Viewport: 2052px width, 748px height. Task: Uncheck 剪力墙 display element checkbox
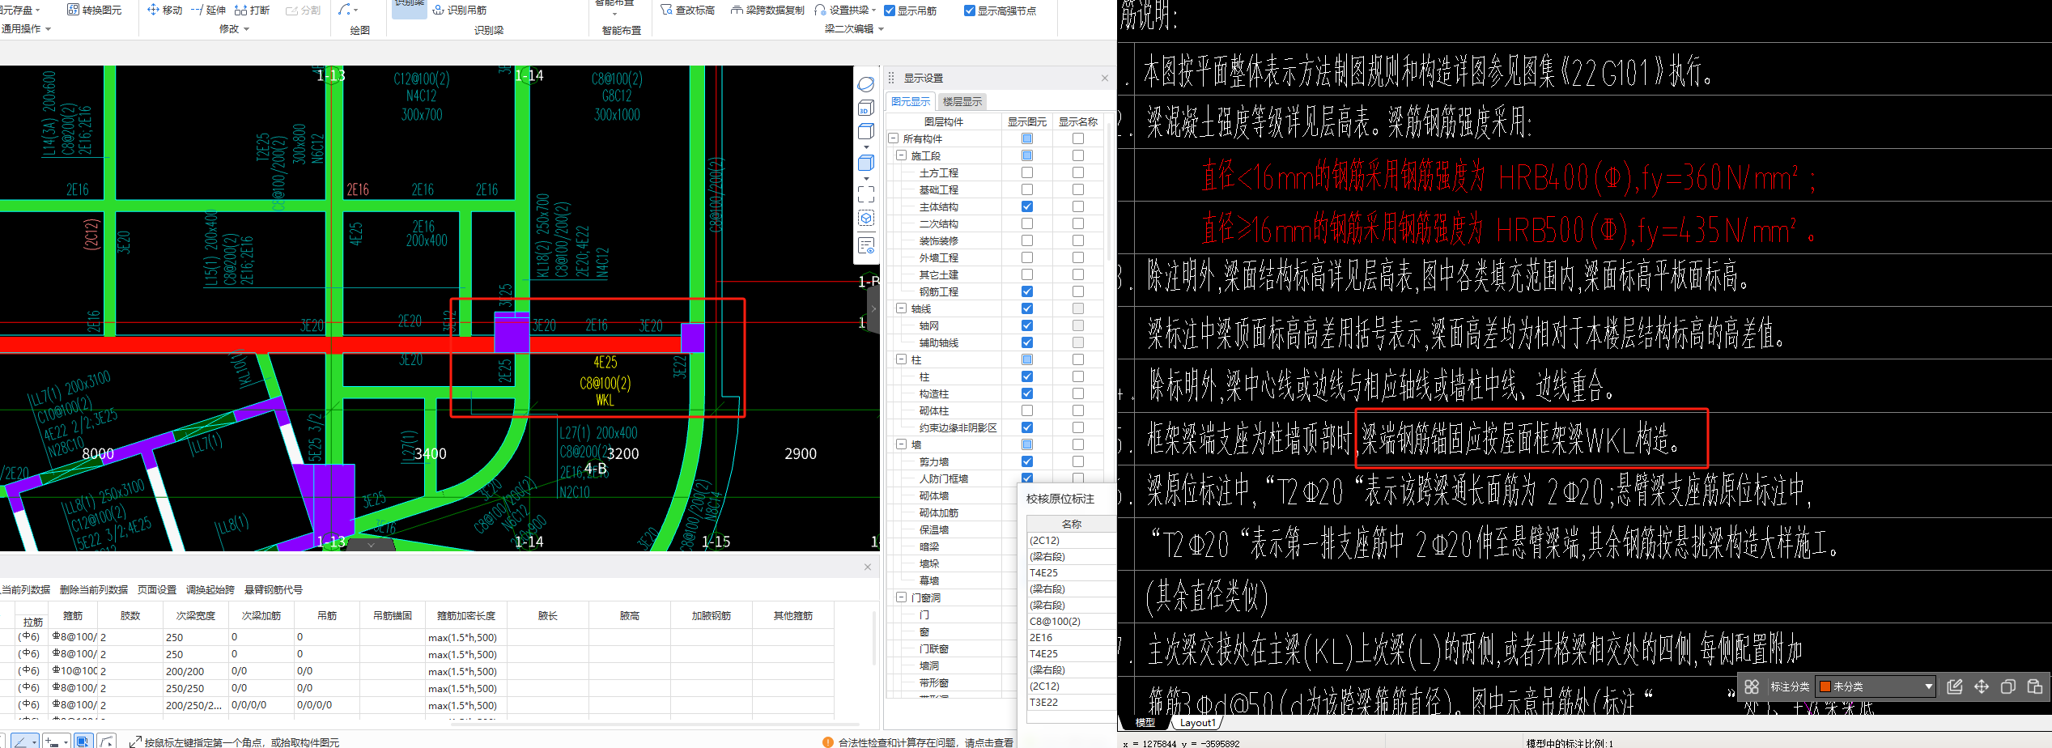click(1027, 461)
